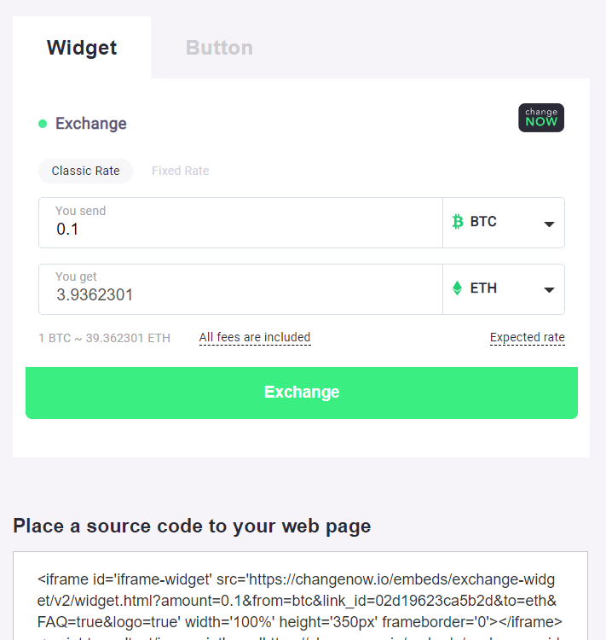Select the Classic Rate option
This screenshot has width=606, height=640.
point(85,171)
